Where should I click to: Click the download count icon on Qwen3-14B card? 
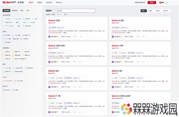(143, 62)
